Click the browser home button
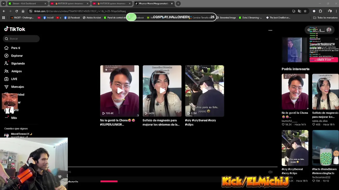The height and width of the screenshot is (190, 339). click(x=23, y=11)
